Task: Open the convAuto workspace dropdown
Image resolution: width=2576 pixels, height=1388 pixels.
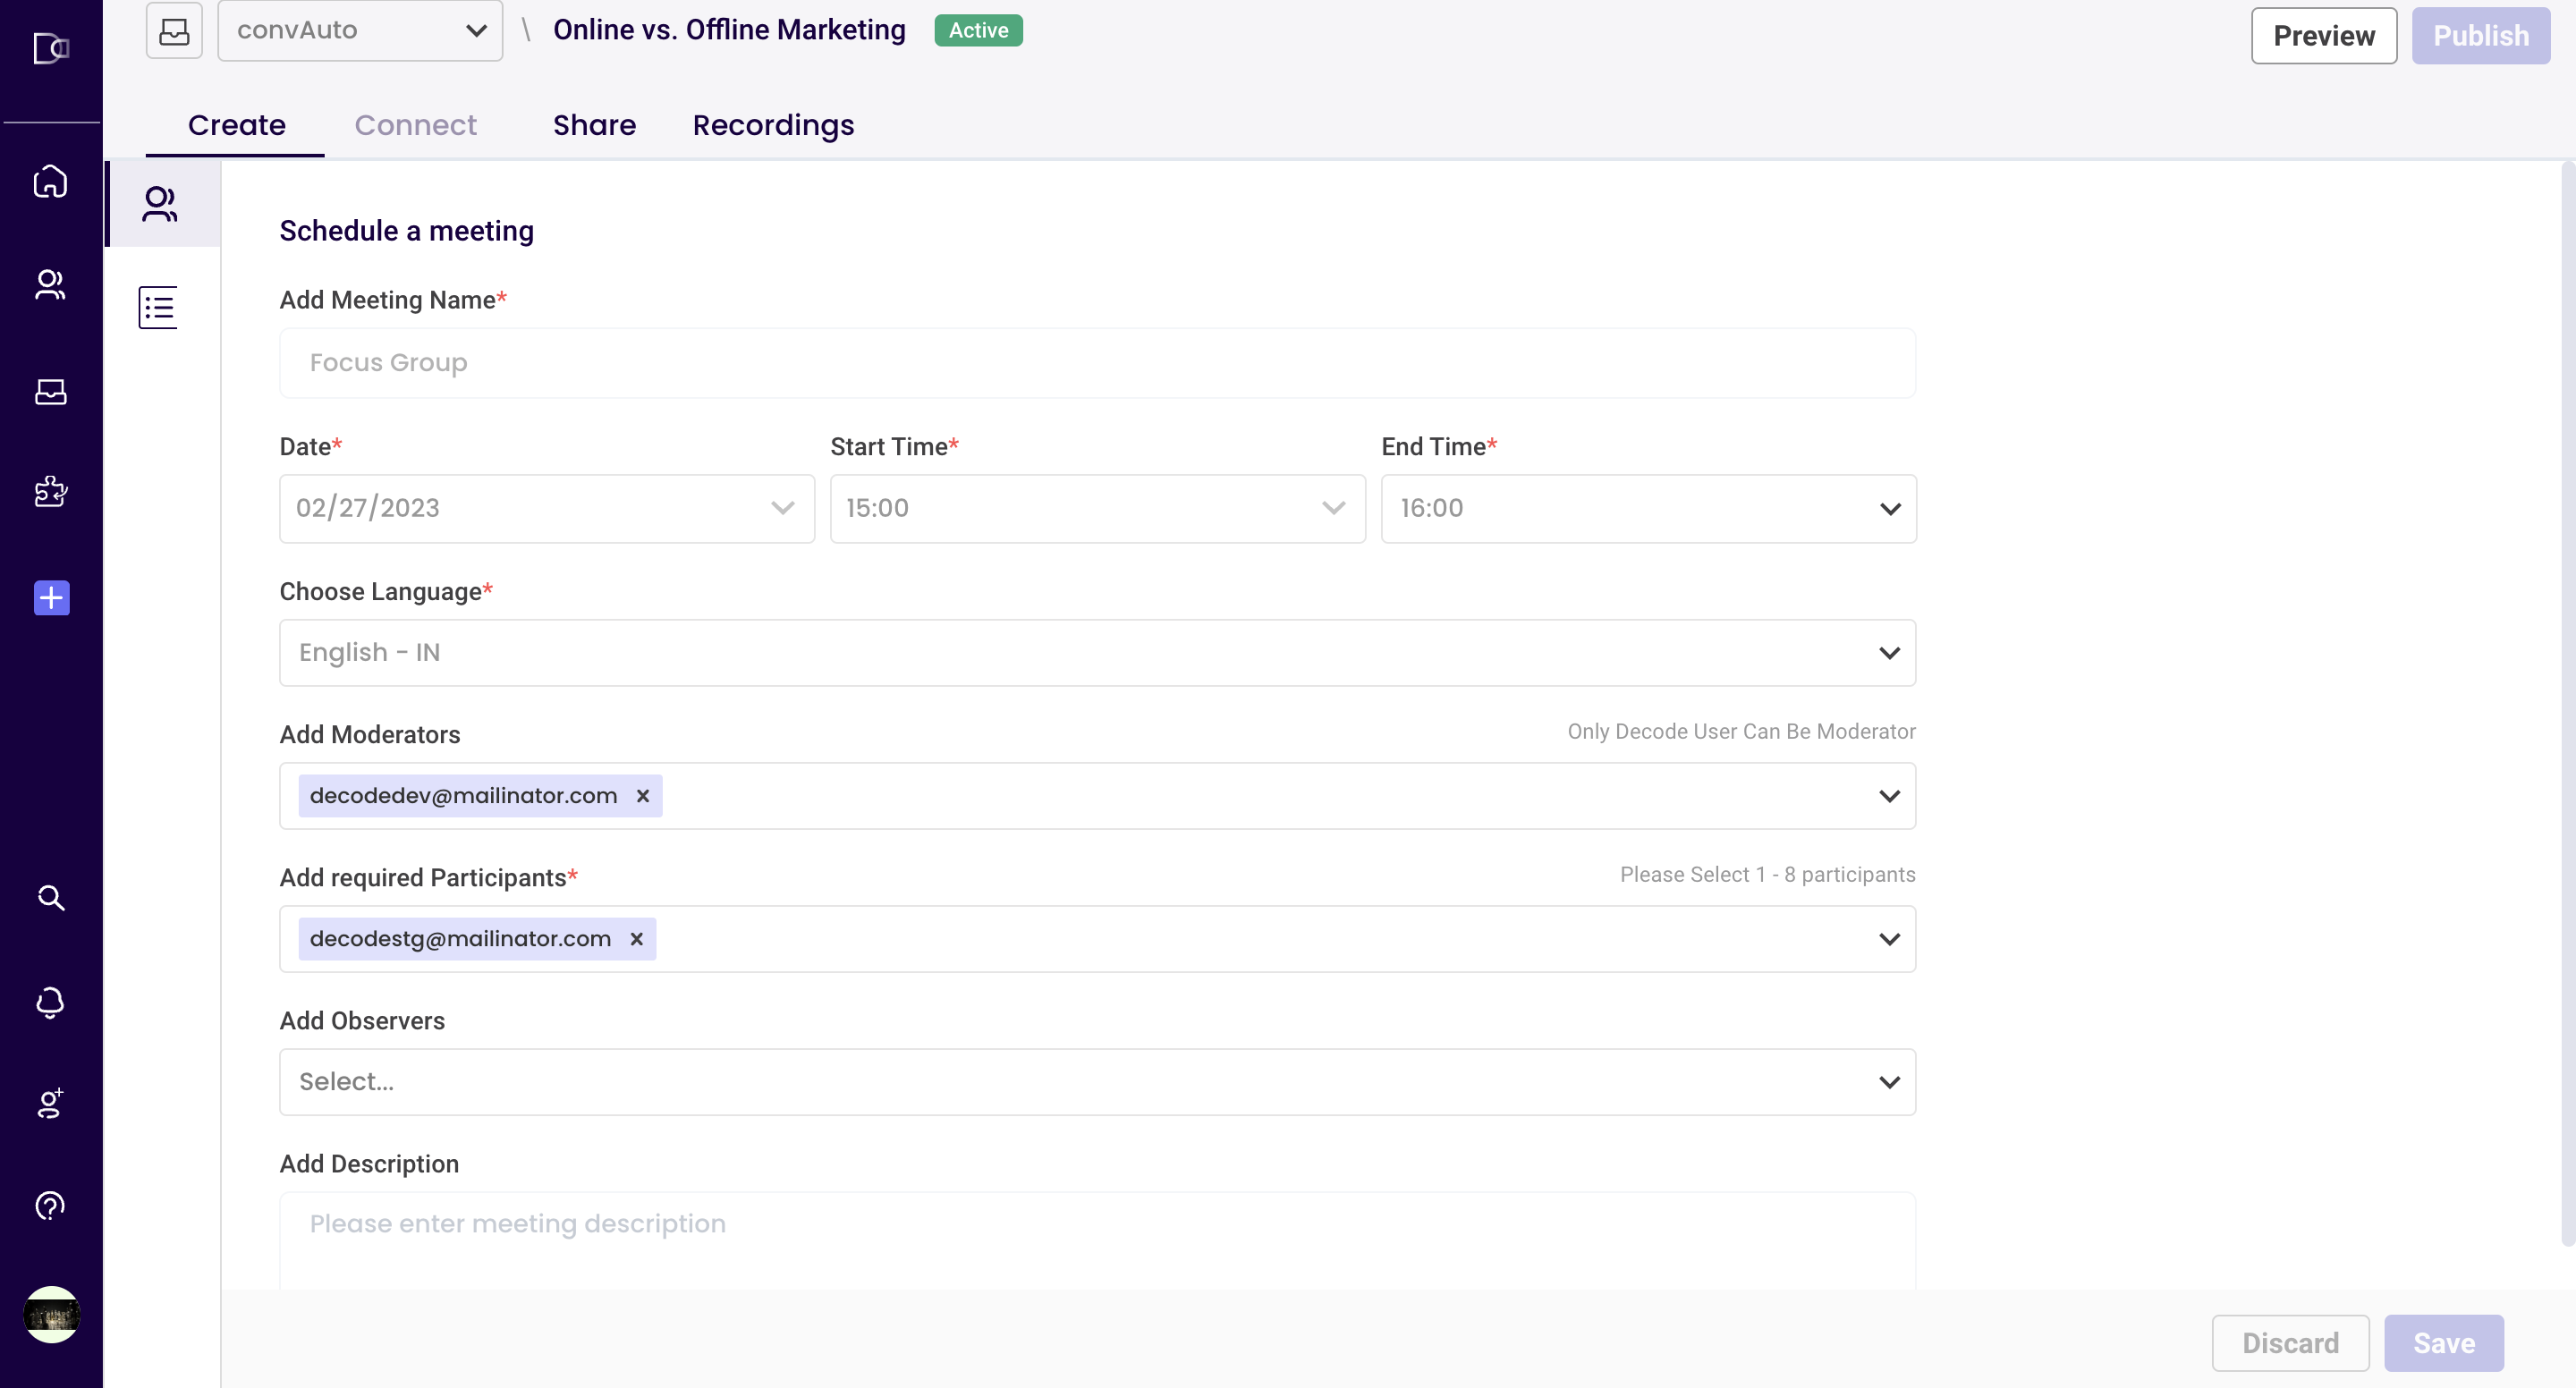Action: click(x=360, y=30)
